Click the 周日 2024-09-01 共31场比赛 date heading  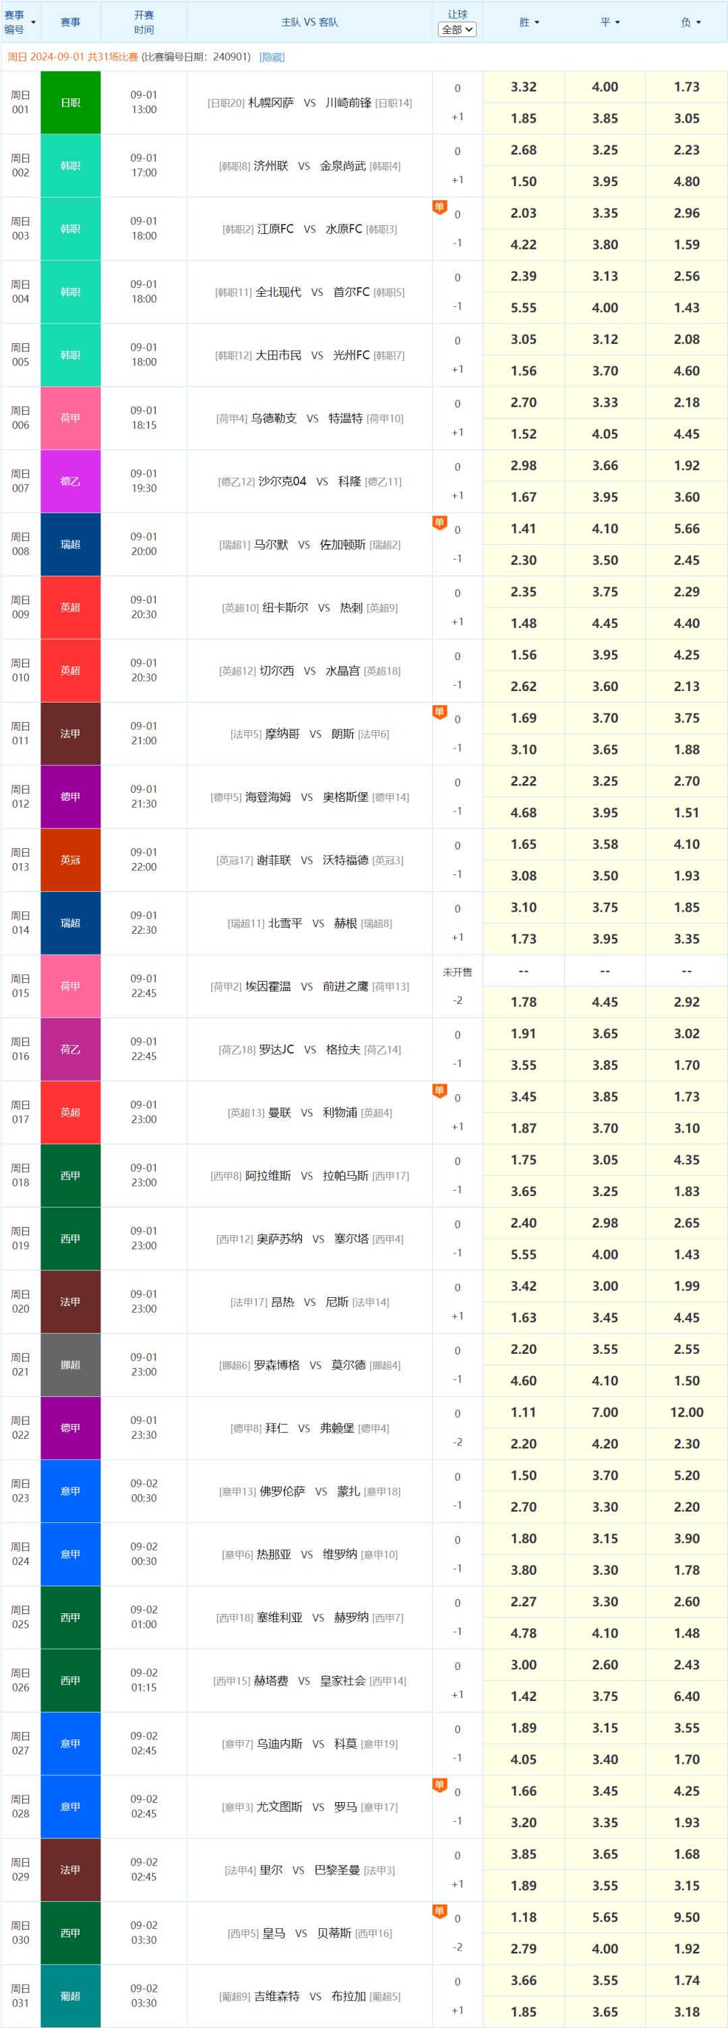(x=72, y=57)
